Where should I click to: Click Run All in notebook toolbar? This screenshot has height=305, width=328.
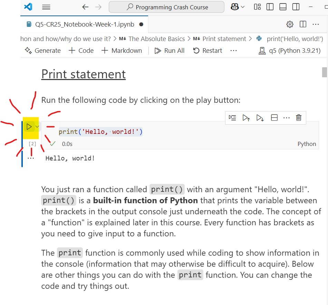[170, 51]
